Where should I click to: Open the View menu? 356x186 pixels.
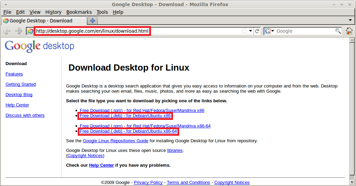click(35, 12)
